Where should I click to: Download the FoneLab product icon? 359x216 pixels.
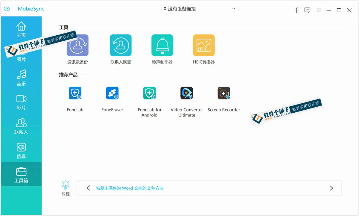[x=75, y=93]
